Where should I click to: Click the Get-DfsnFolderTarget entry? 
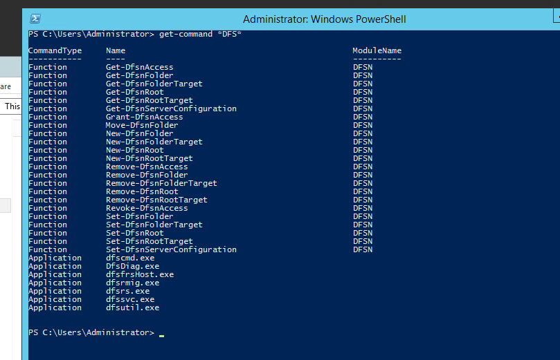(x=154, y=84)
